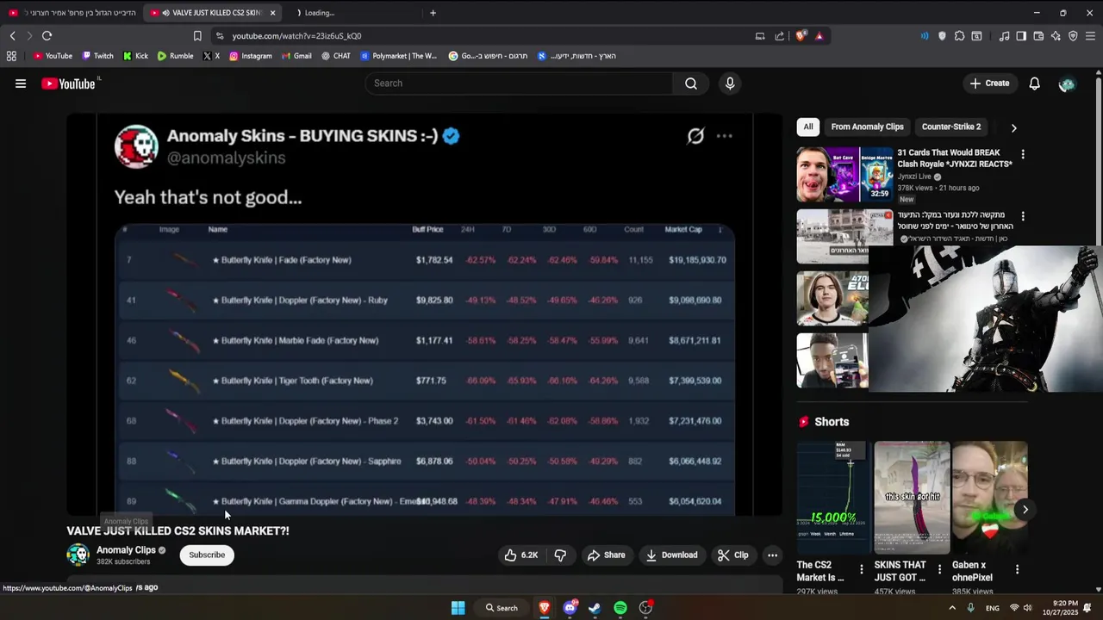The image size is (1103, 620).
Task: Go back in browser history
Action: click(12, 36)
